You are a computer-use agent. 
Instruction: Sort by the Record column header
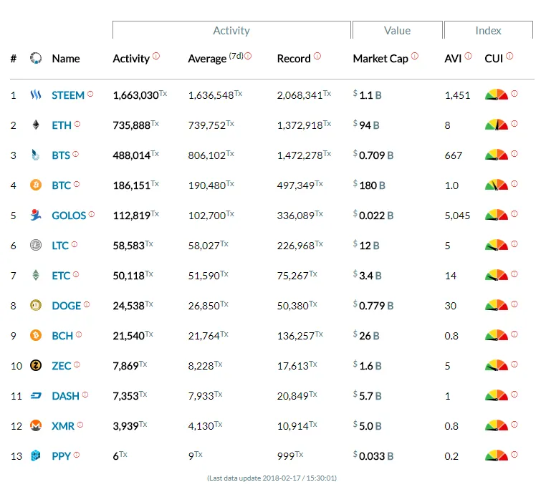click(294, 59)
